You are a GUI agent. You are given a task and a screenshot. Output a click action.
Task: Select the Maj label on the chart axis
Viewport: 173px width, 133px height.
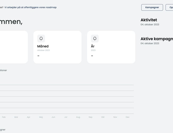pos(41,117)
